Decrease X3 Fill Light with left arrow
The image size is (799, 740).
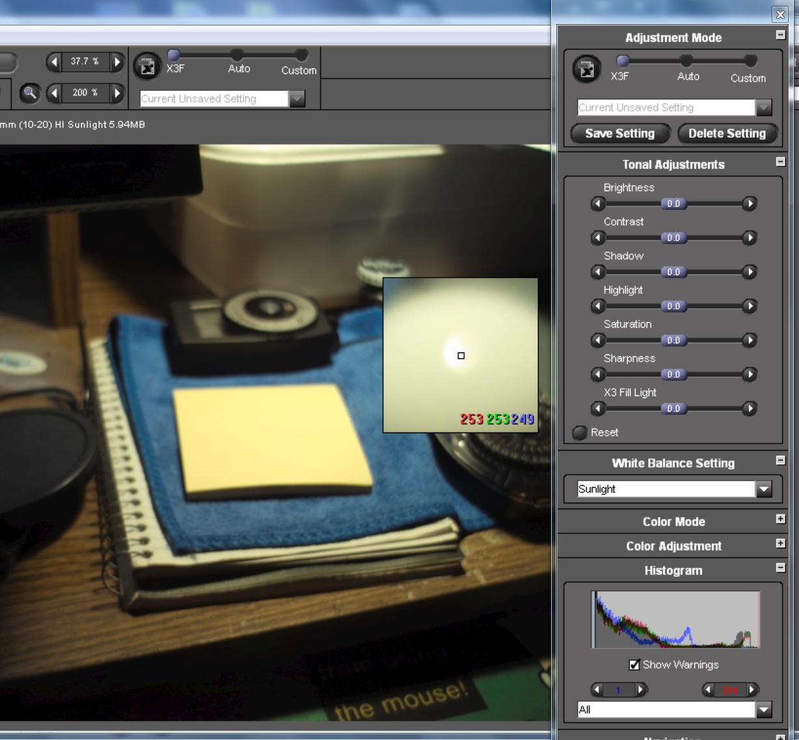598,409
